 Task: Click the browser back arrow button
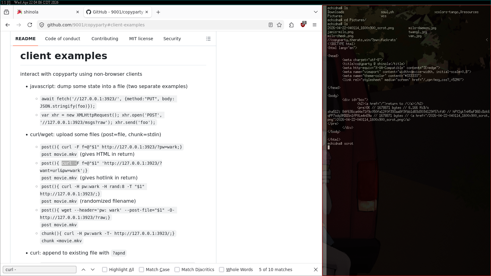point(8,25)
